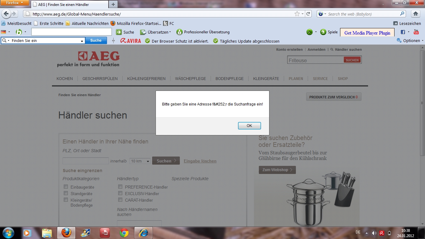
Task: Open Aktuelle Nachrichten feed bookmark
Action: pyautogui.click(x=87, y=23)
